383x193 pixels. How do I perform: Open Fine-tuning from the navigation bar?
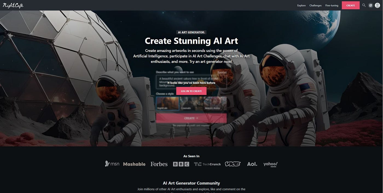[x=332, y=5]
